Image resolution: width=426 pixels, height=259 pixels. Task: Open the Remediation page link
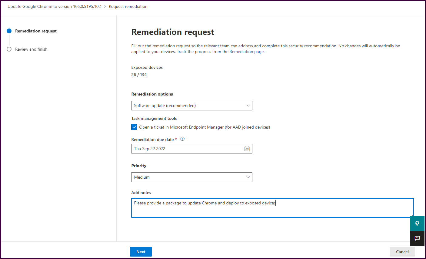246,52
